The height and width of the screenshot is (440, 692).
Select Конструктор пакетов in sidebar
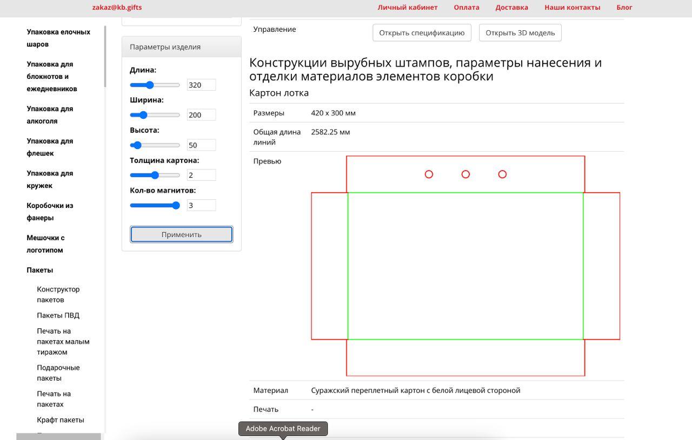point(58,294)
